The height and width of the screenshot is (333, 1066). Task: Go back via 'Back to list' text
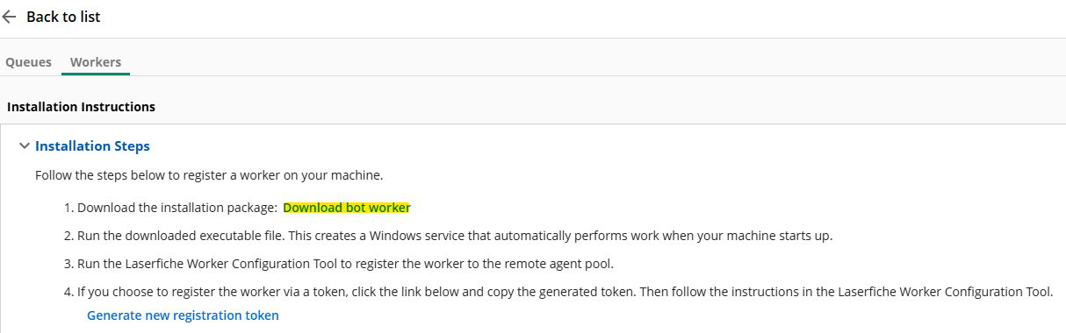[63, 17]
